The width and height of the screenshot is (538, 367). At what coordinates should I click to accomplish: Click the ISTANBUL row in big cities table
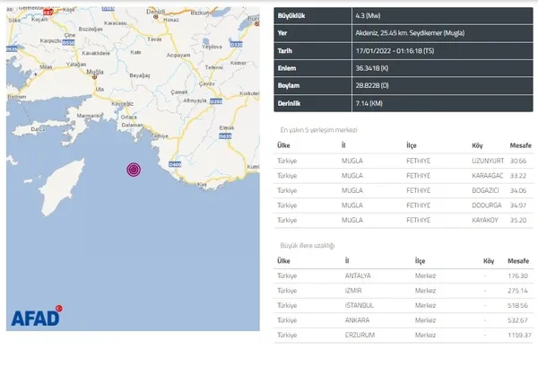pyautogui.click(x=404, y=306)
